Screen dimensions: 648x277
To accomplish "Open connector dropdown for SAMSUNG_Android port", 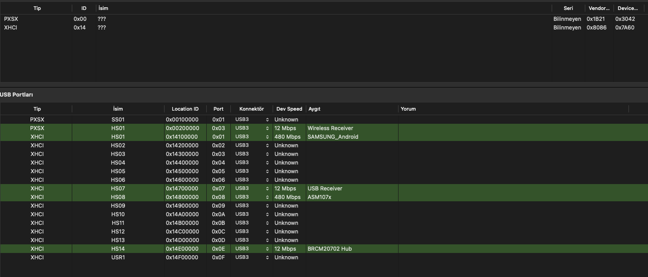I will (x=252, y=137).
